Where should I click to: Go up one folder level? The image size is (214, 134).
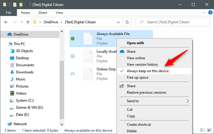pyautogui.click(x=28, y=22)
